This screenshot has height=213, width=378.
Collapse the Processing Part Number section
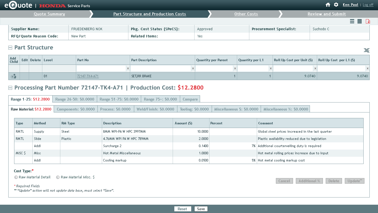tap(10, 88)
